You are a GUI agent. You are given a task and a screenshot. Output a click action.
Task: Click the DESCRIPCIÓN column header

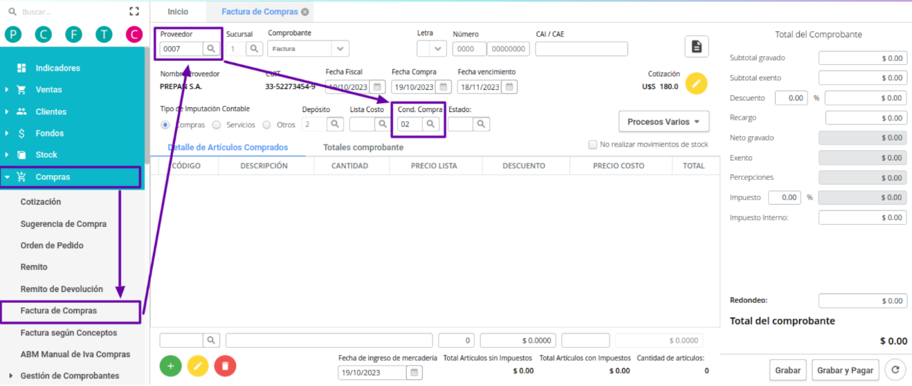coord(264,165)
